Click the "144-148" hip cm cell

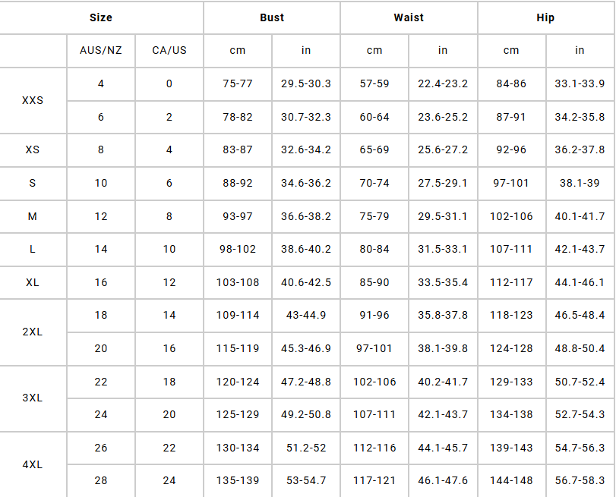[511, 480]
